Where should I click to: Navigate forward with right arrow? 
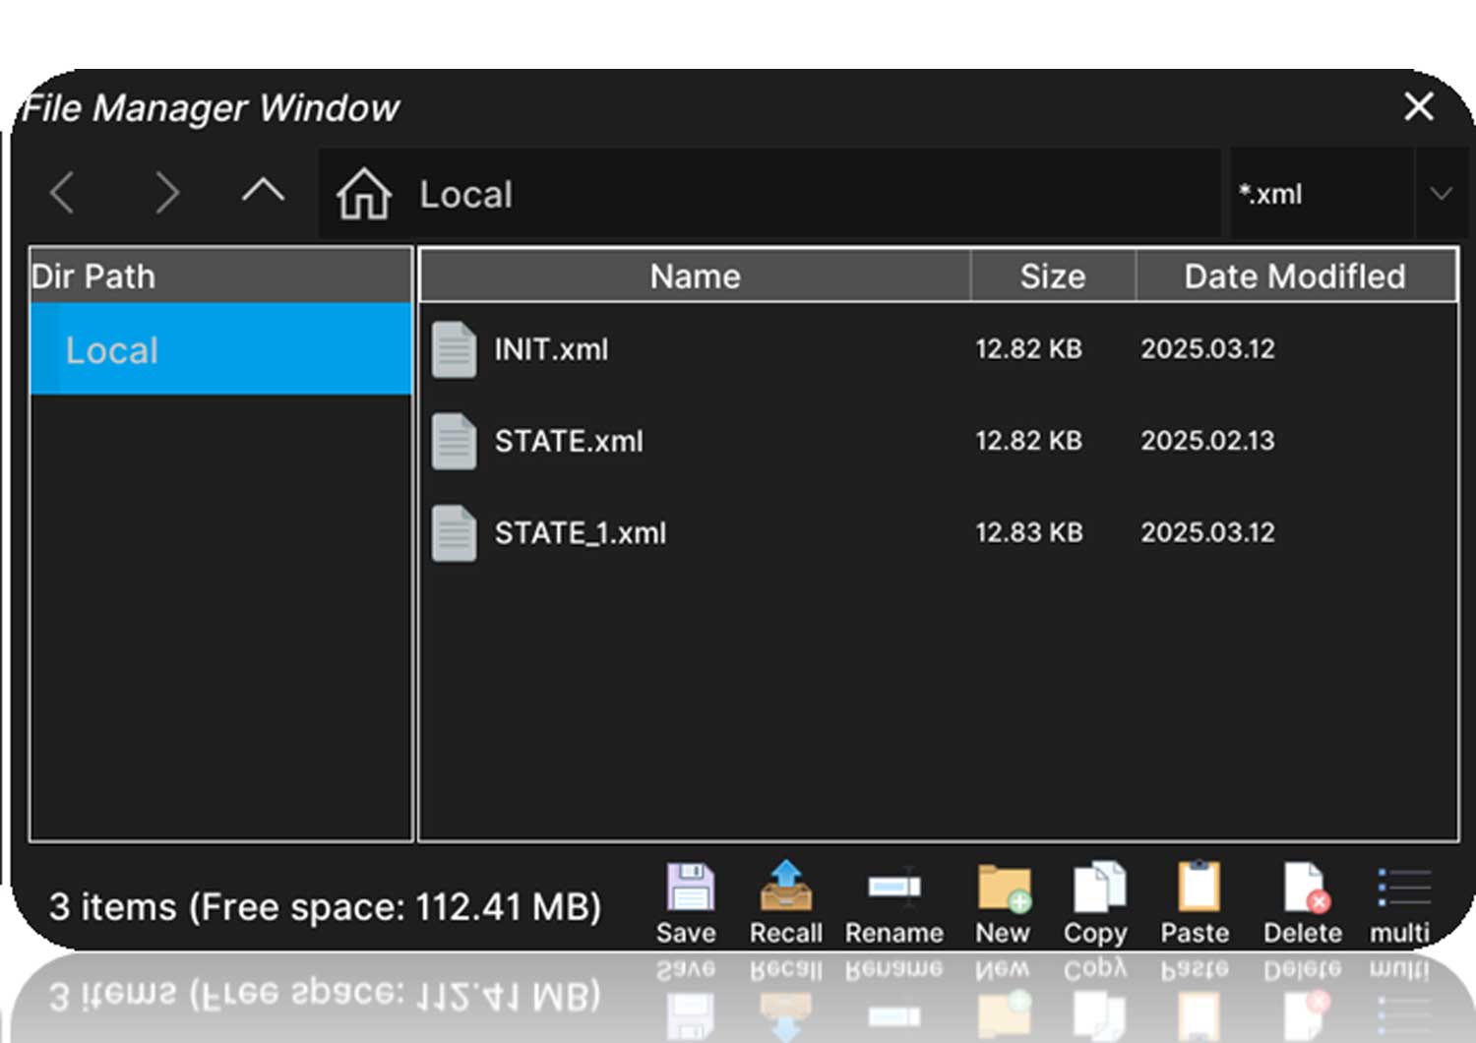(x=167, y=193)
